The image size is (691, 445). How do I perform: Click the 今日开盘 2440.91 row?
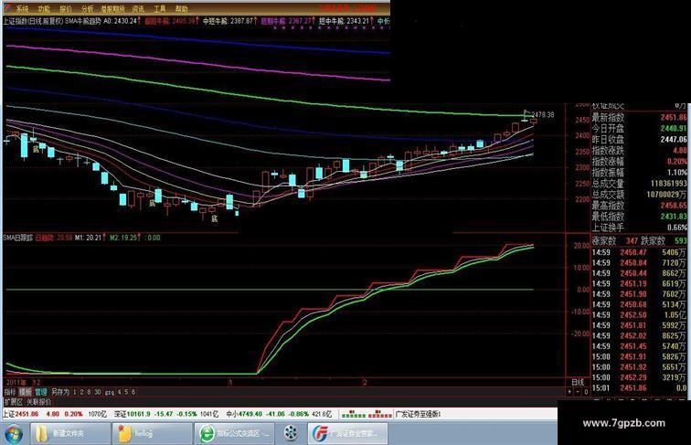coord(639,128)
